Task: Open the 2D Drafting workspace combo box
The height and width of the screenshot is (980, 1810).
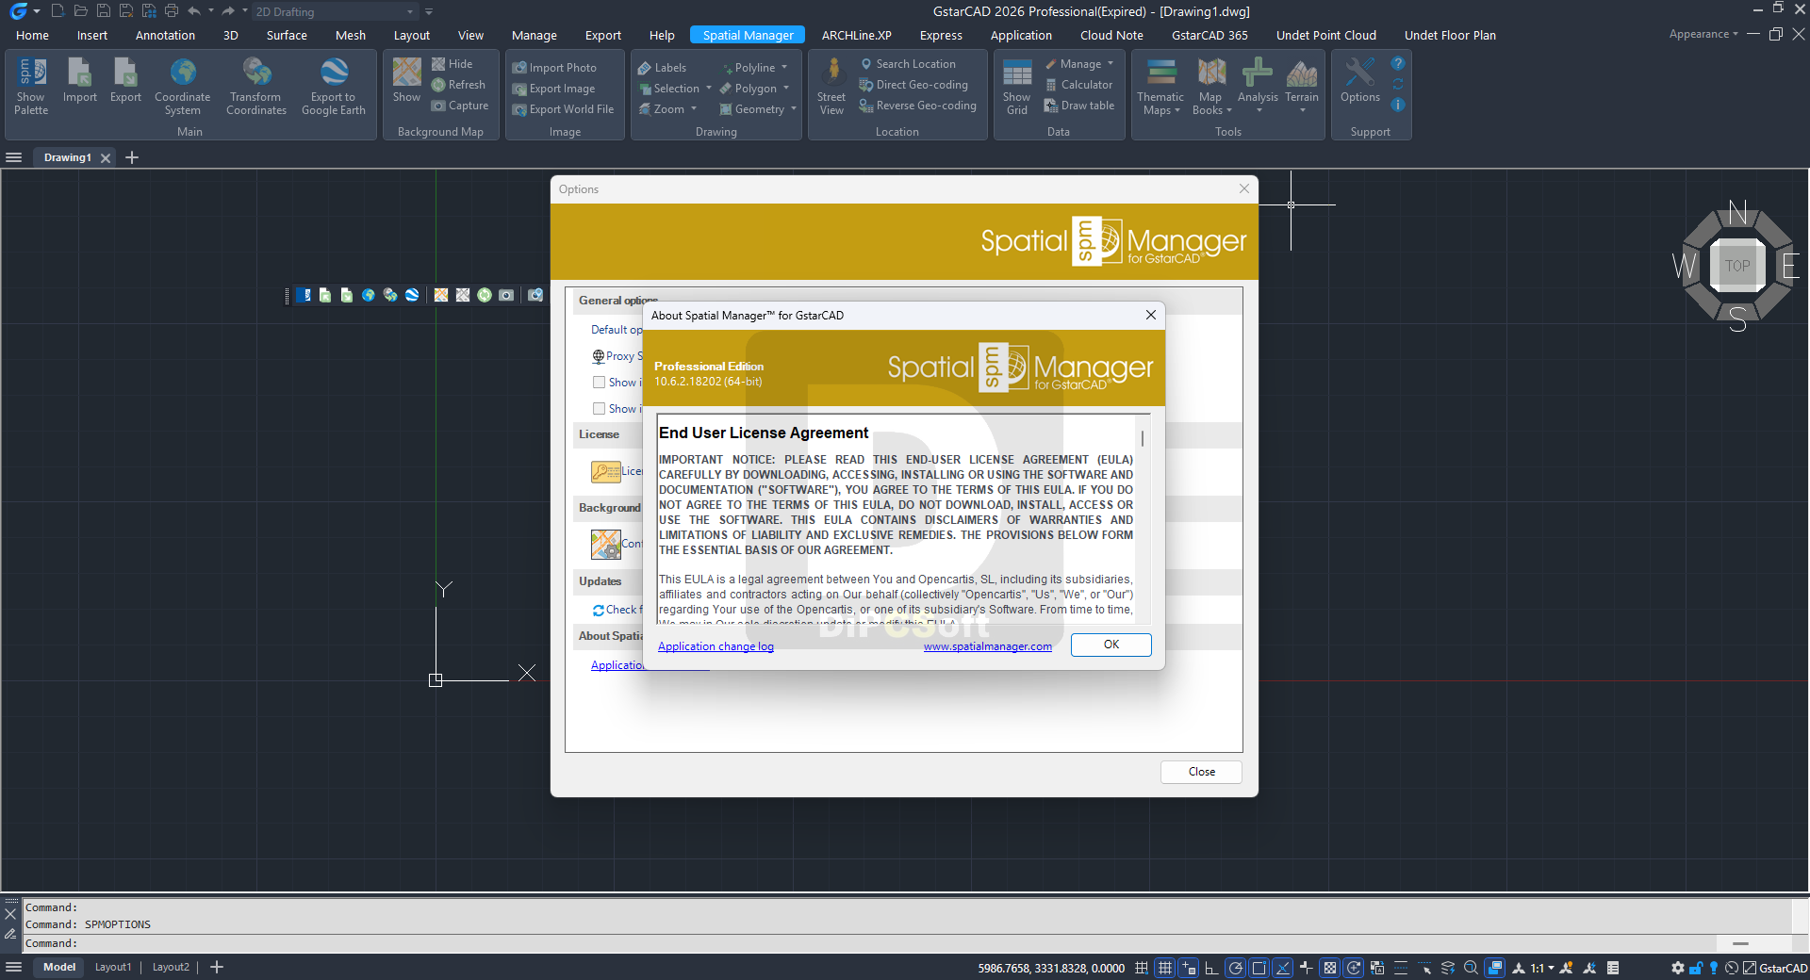Action: click(334, 11)
